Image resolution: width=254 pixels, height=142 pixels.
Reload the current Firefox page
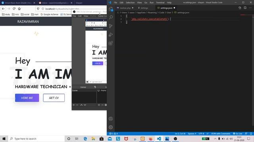14,9
